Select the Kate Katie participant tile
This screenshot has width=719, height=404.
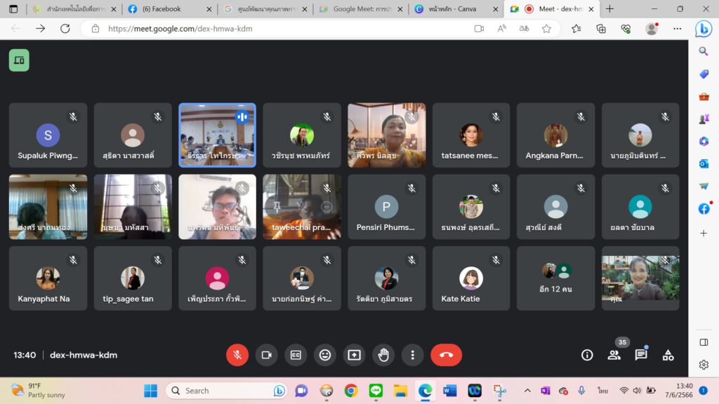click(x=470, y=278)
